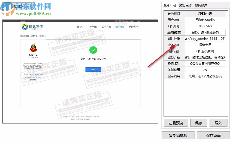Click the 当前位置 row label
Screen dimensions: 234x143
coord(174,32)
